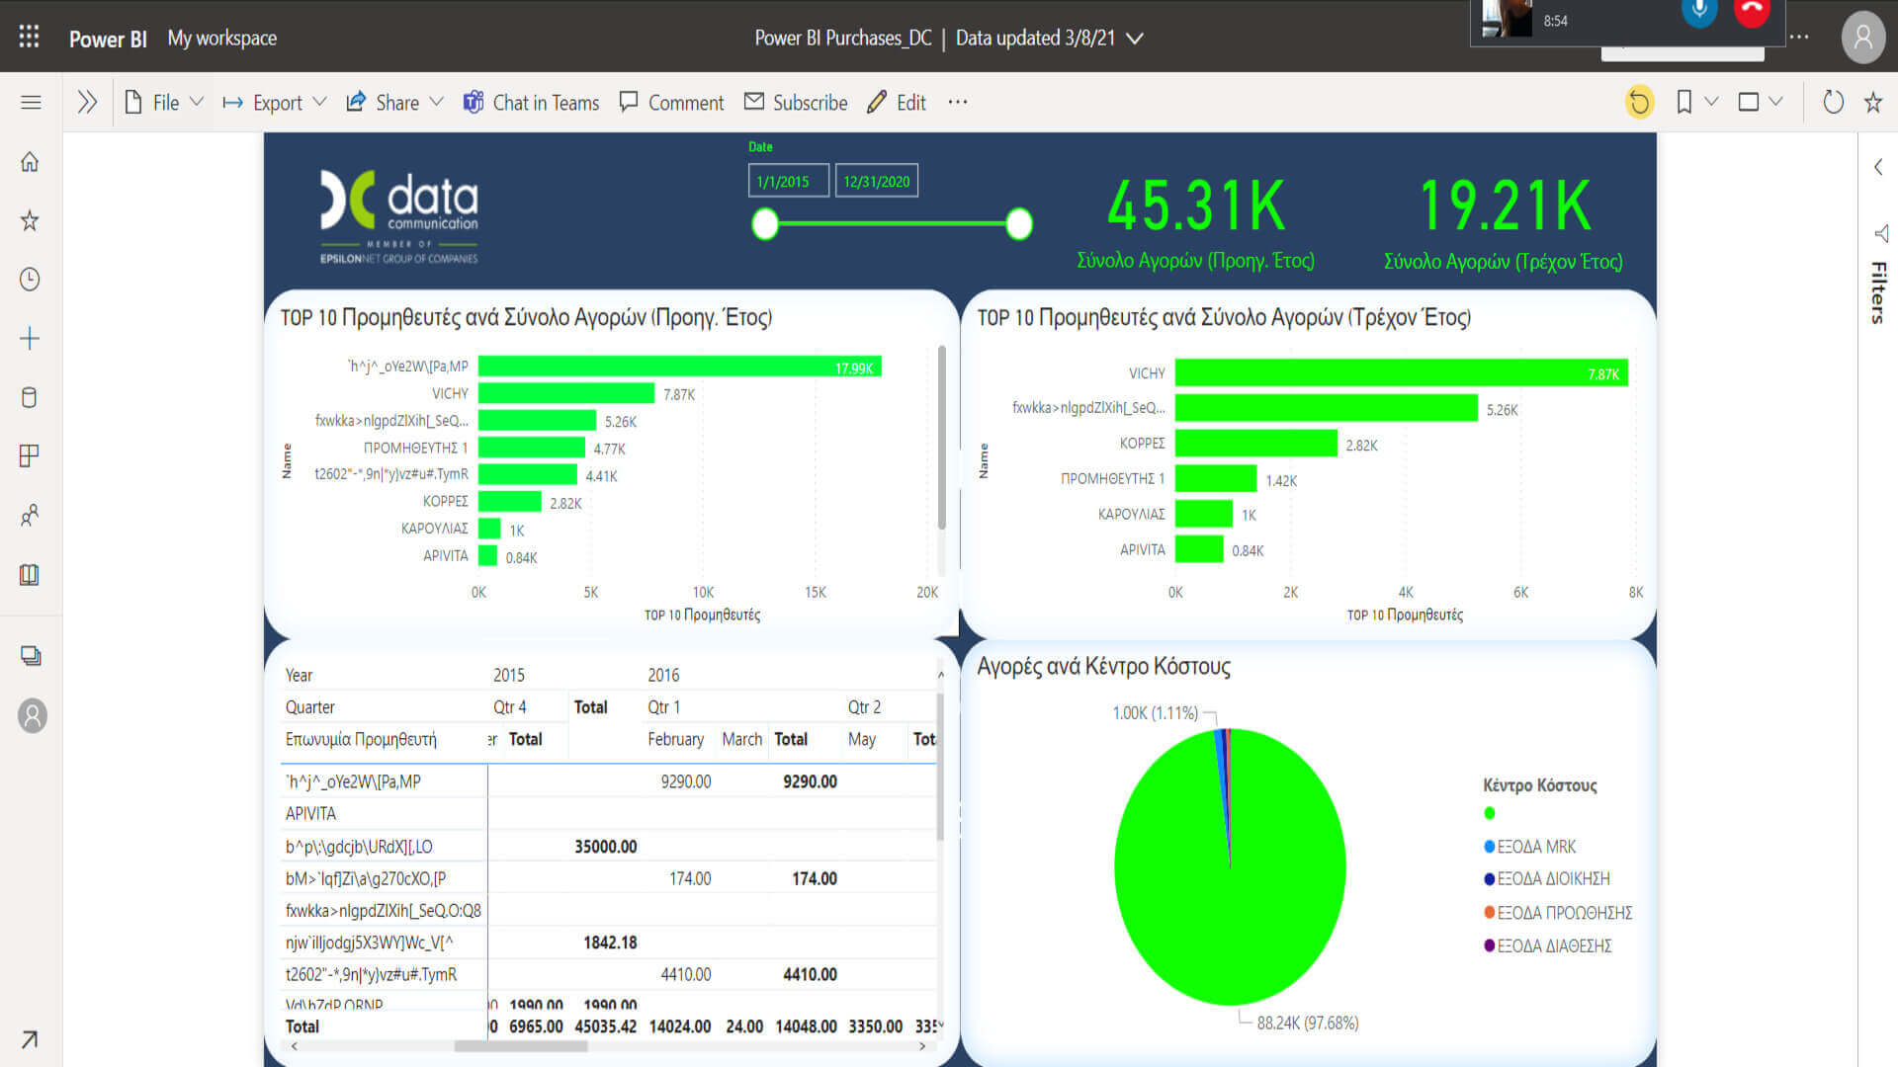Click the left date slider handle
The height and width of the screenshot is (1067, 1898).
(x=765, y=224)
